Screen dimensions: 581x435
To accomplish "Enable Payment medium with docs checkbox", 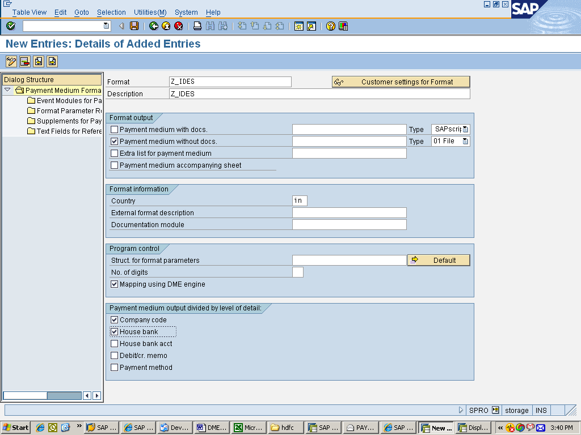I will 115,130.
